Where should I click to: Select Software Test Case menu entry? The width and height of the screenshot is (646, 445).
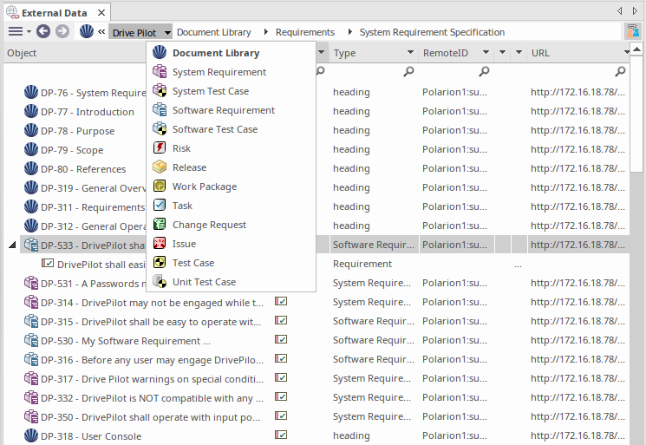tap(231, 129)
